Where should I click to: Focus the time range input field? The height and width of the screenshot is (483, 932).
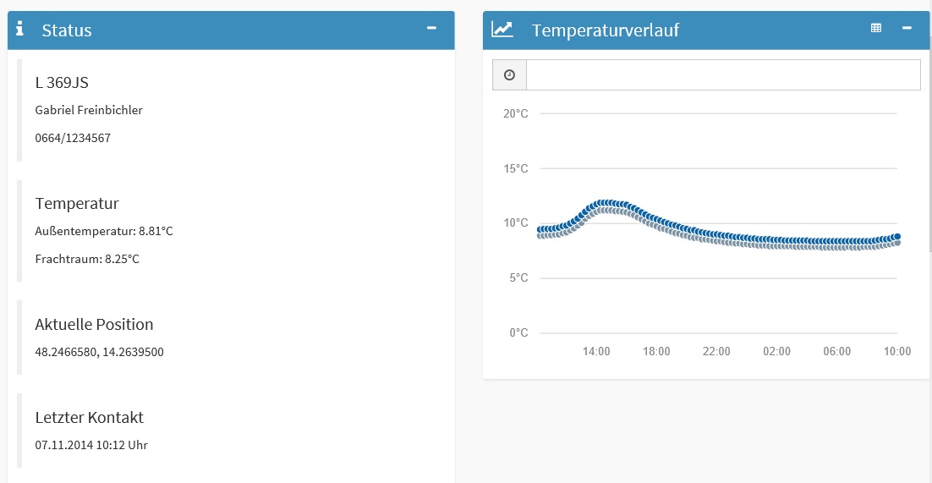tap(722, 75)
